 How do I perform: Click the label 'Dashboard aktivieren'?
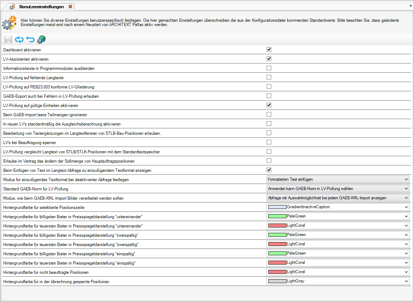click(22, 50)
